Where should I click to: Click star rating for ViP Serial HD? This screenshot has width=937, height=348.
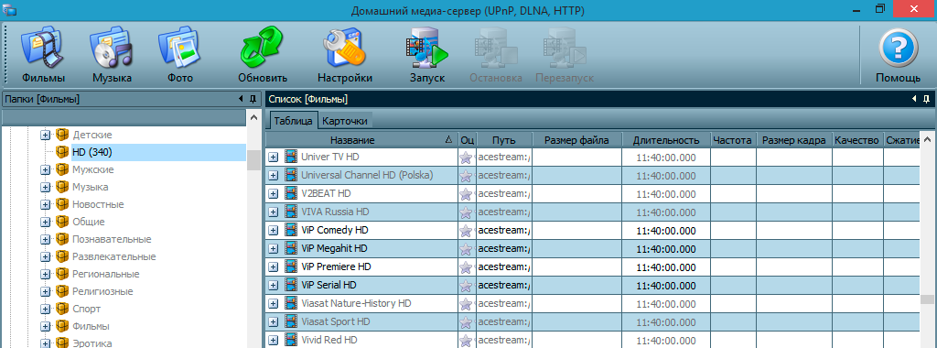466,286
